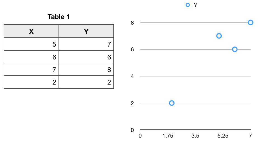This screenshot has width=266, height=149.
Task: Click the Y cell containing 8
Action: pos(86,69)
